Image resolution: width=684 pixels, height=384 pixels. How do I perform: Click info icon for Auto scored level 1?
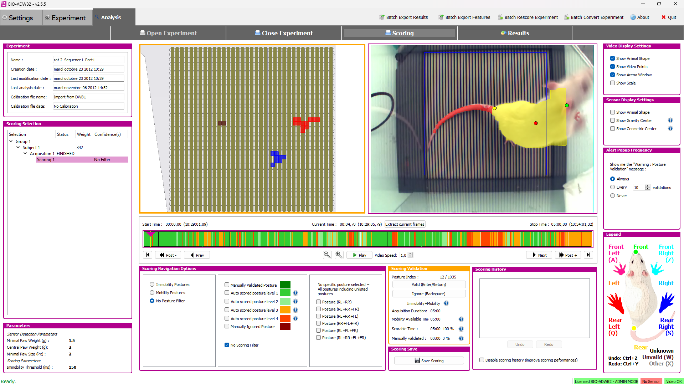point(295,293)
